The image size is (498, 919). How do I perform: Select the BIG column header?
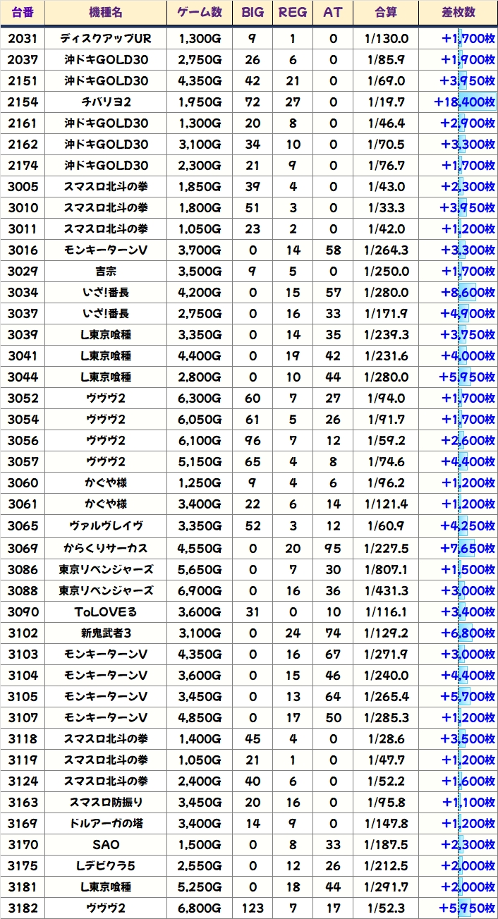tap(252, 13)
